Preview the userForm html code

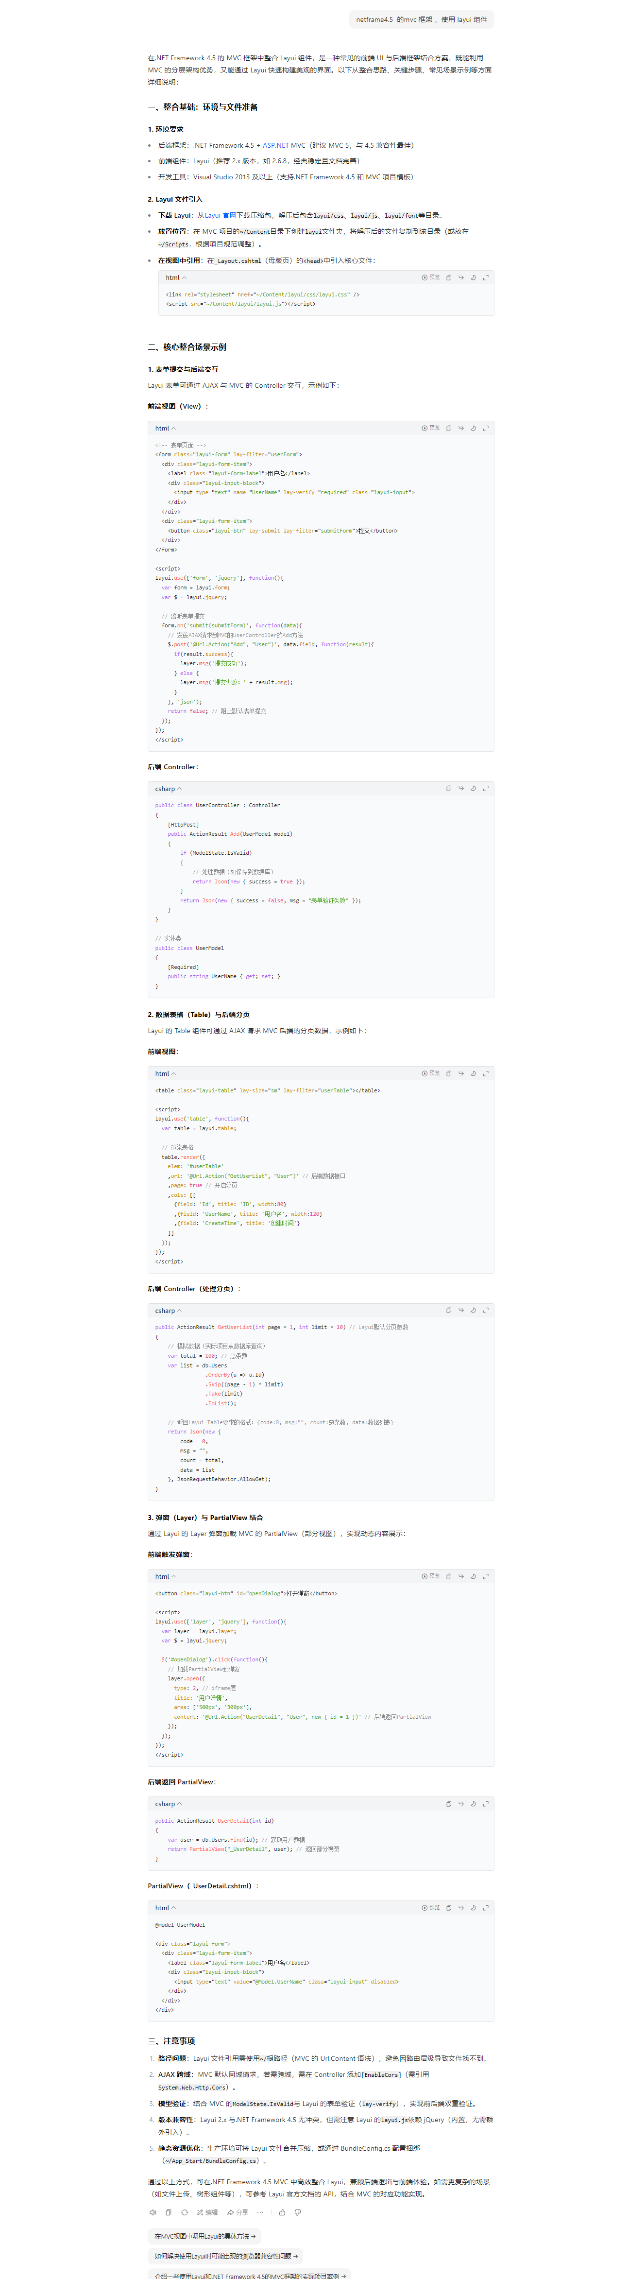[431, 427]
